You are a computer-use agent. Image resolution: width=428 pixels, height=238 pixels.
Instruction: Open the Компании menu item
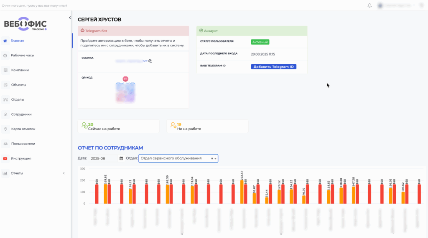[x=20, y=70]
